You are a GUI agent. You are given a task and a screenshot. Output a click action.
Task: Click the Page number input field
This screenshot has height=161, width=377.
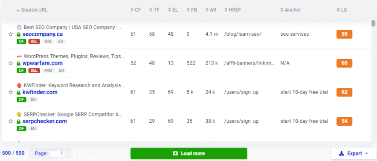point(58,154)
